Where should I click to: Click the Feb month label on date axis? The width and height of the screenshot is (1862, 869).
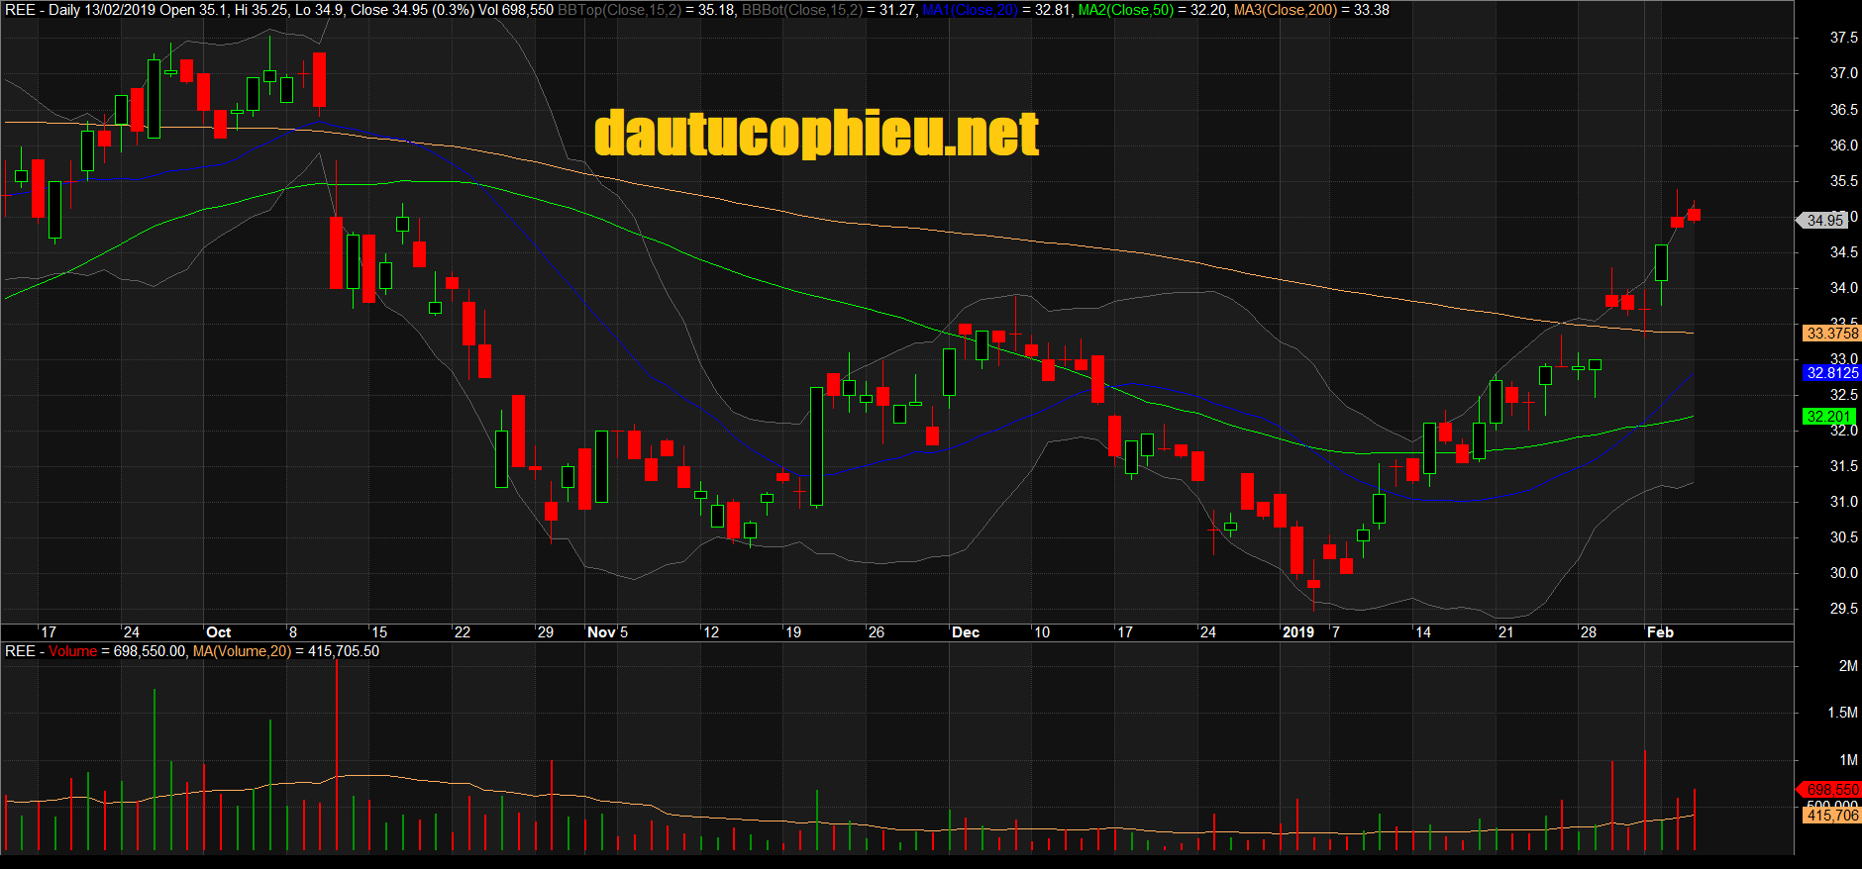(x=1660, y=632)
